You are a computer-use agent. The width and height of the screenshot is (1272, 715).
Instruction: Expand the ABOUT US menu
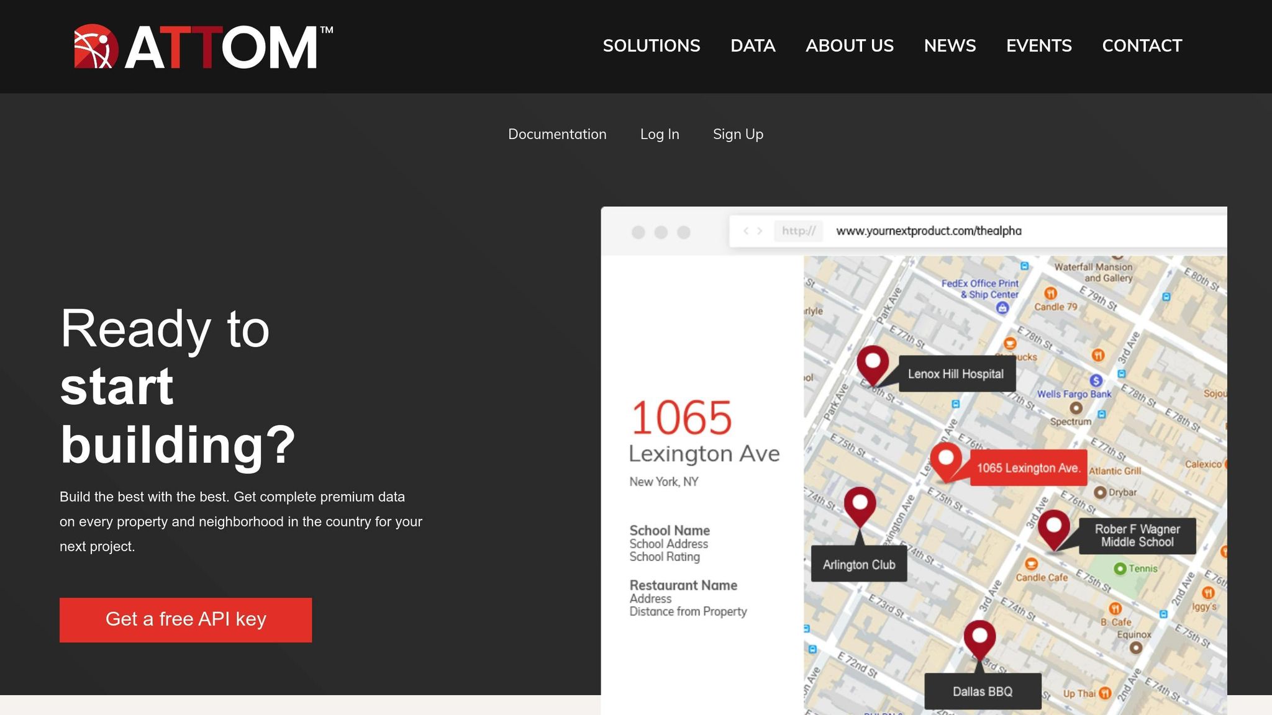pos(850,46)
